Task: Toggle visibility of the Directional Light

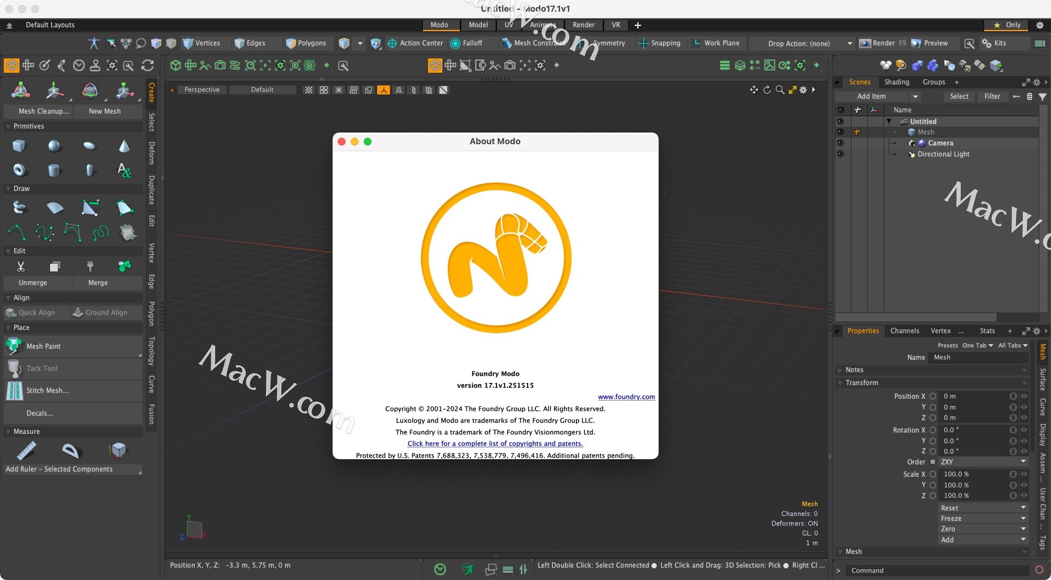Action: point(840,154)
